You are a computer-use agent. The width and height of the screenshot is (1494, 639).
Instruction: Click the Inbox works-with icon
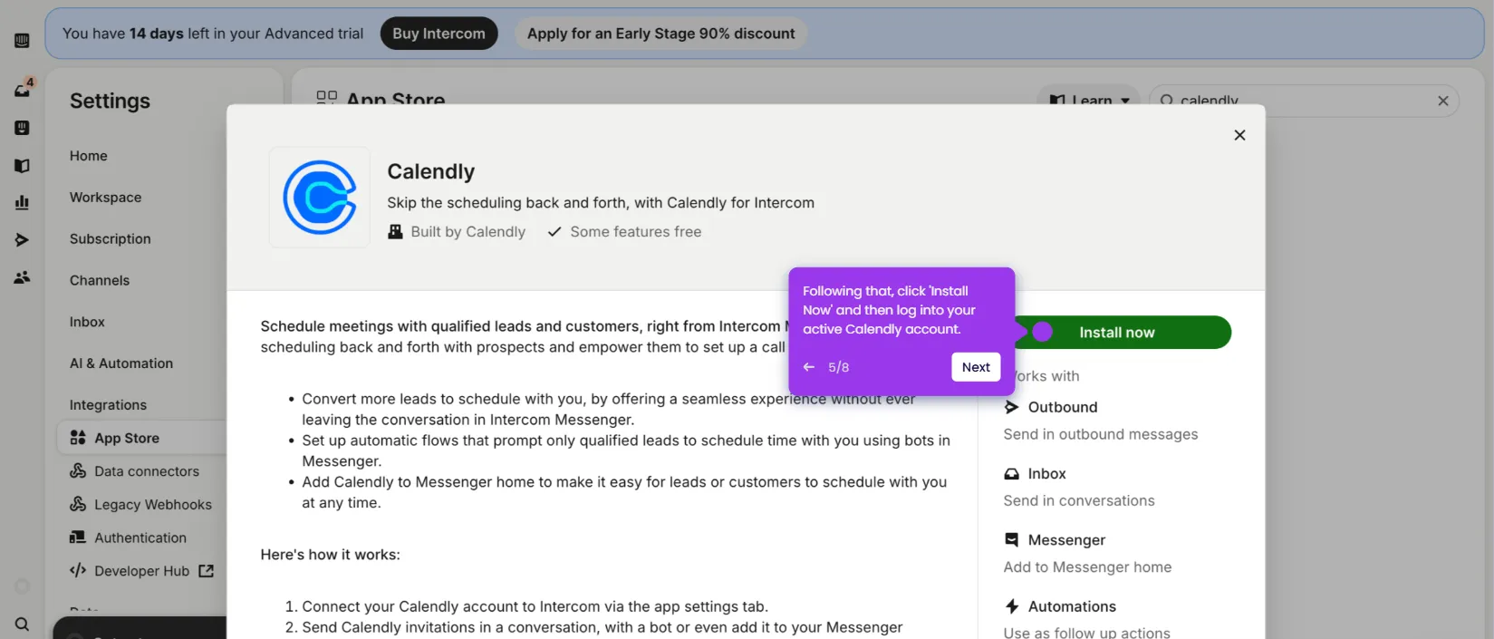[x=1011, y=474]
